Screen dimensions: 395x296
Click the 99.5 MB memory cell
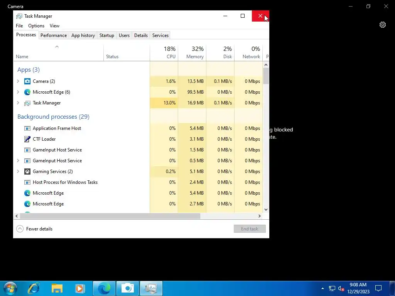(x=192, y=92)
